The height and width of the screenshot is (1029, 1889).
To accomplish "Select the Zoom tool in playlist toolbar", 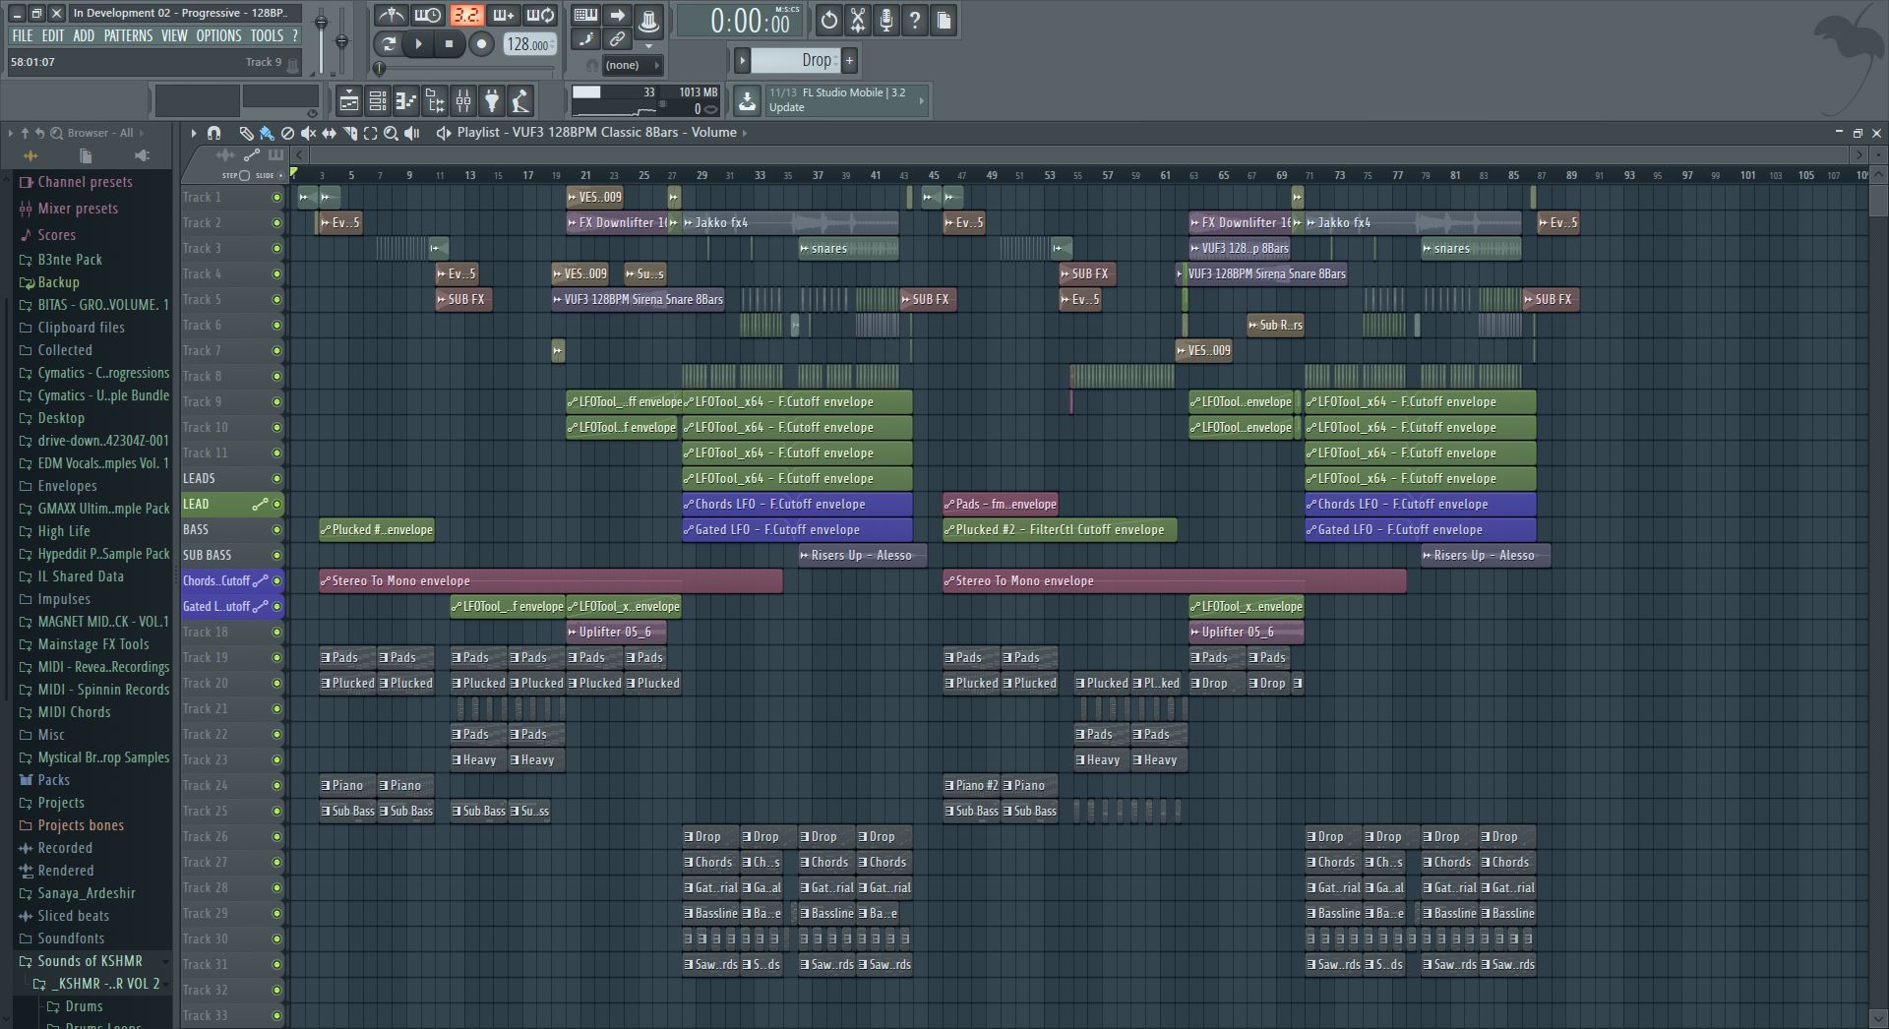I will click(x=391, y=133).
